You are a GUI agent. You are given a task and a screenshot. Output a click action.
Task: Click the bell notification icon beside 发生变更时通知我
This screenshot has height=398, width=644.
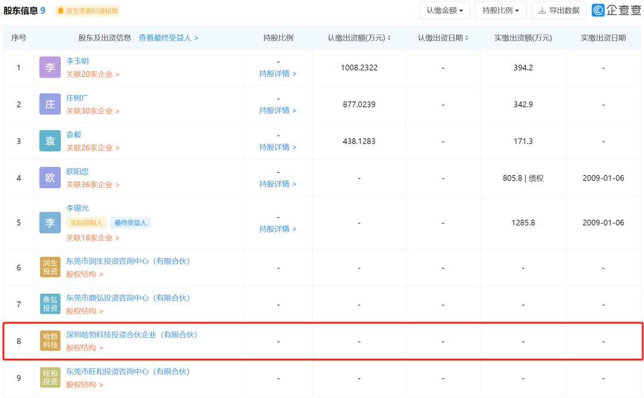click(x=60, y=11)
